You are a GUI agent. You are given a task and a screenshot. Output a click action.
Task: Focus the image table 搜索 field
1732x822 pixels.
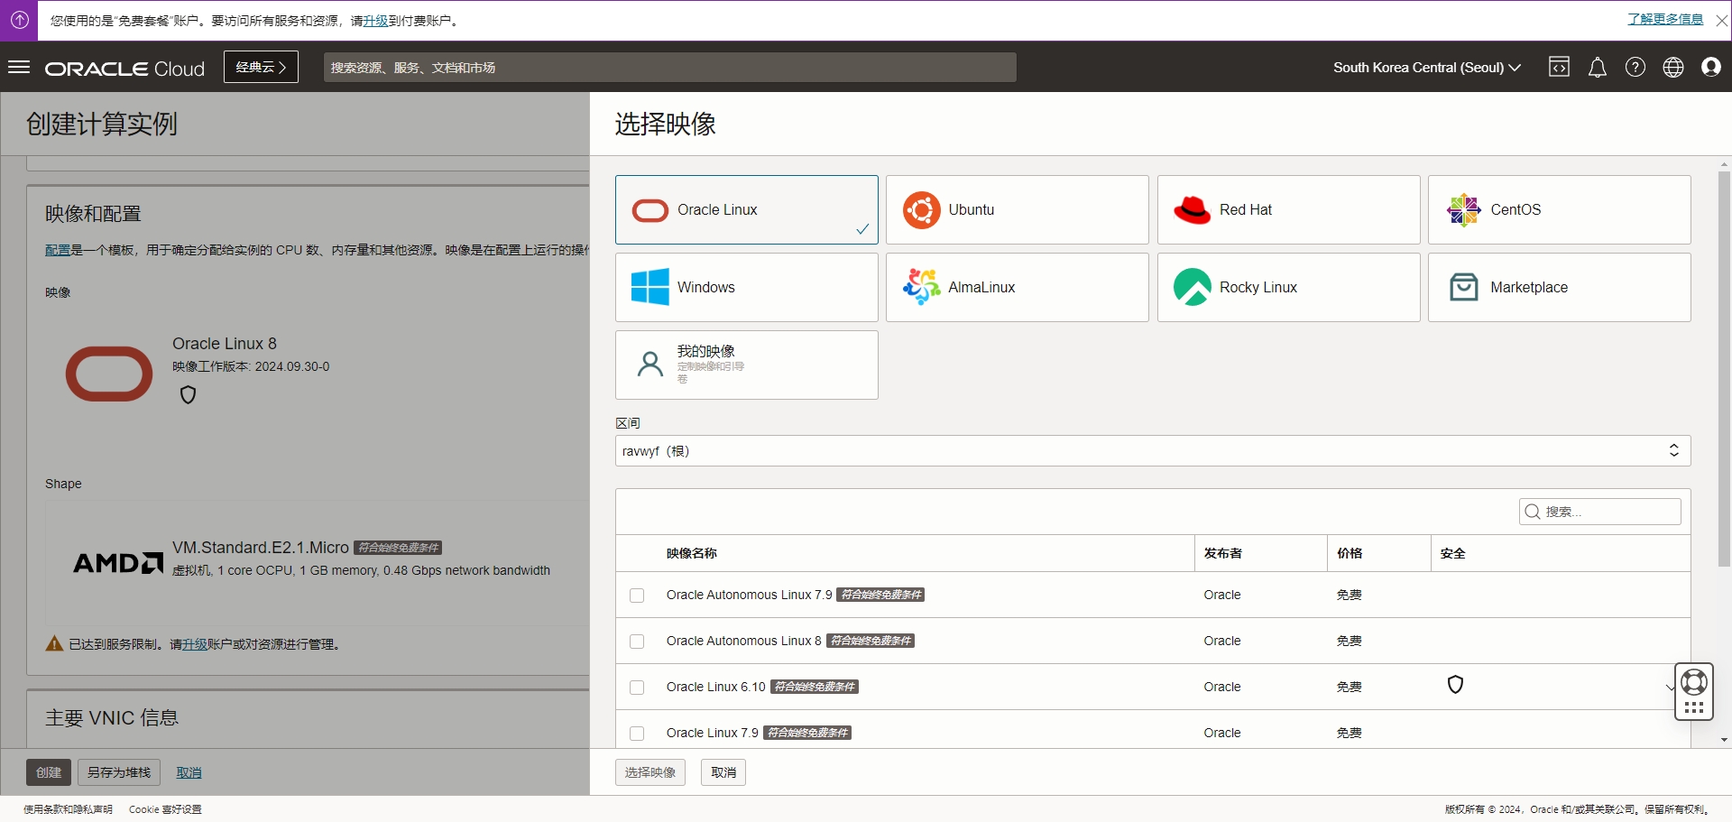click(x=1599, y=512)
